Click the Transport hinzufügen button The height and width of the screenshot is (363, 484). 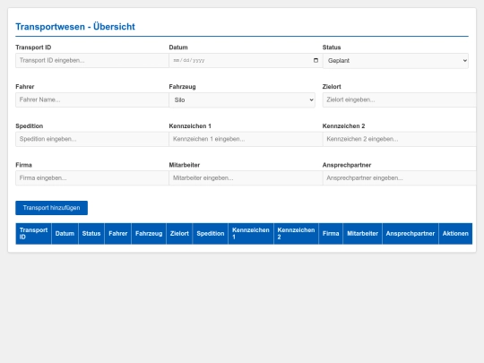(52, 208)
